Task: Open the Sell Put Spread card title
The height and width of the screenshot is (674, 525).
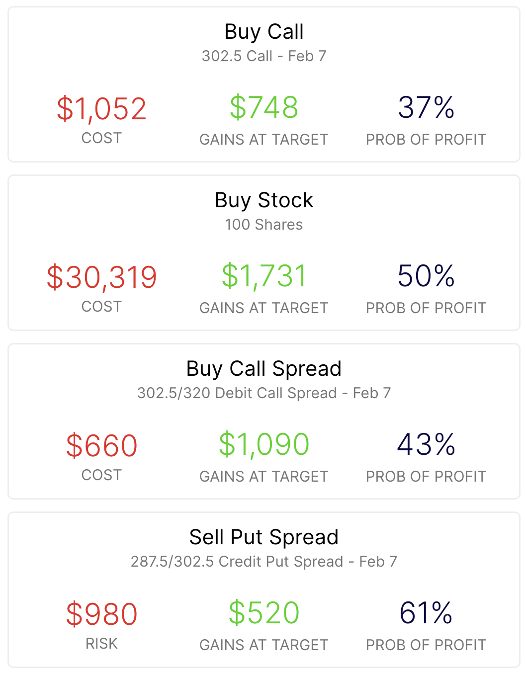Action: coord(264,537)
